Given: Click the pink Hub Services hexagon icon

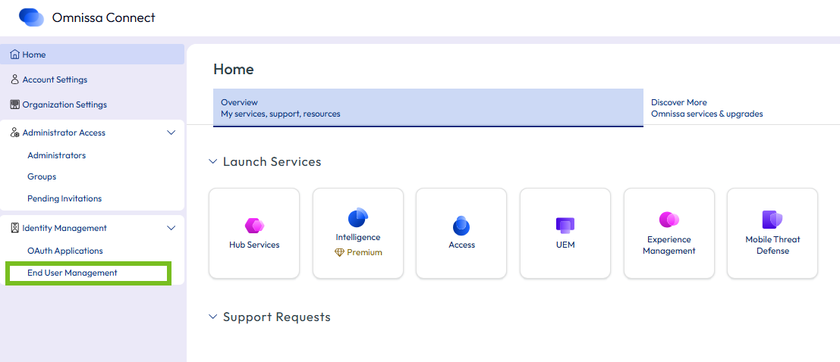Looking at the screenshot, I should [x=254, y=226].
